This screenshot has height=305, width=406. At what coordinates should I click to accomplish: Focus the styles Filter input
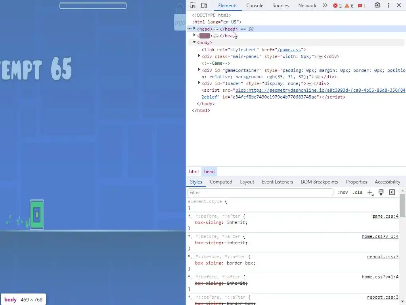point(260,193)
